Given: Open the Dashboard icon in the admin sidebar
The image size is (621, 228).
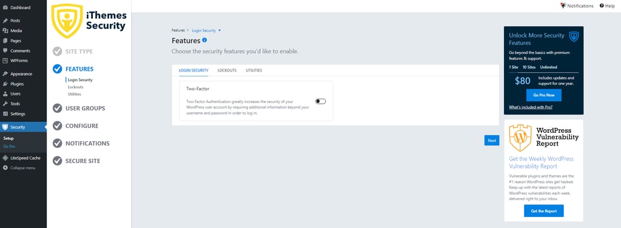Looking at the screenshot, I should (5, 7).
